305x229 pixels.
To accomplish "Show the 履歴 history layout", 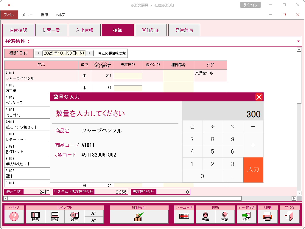I will coord(55,216).
